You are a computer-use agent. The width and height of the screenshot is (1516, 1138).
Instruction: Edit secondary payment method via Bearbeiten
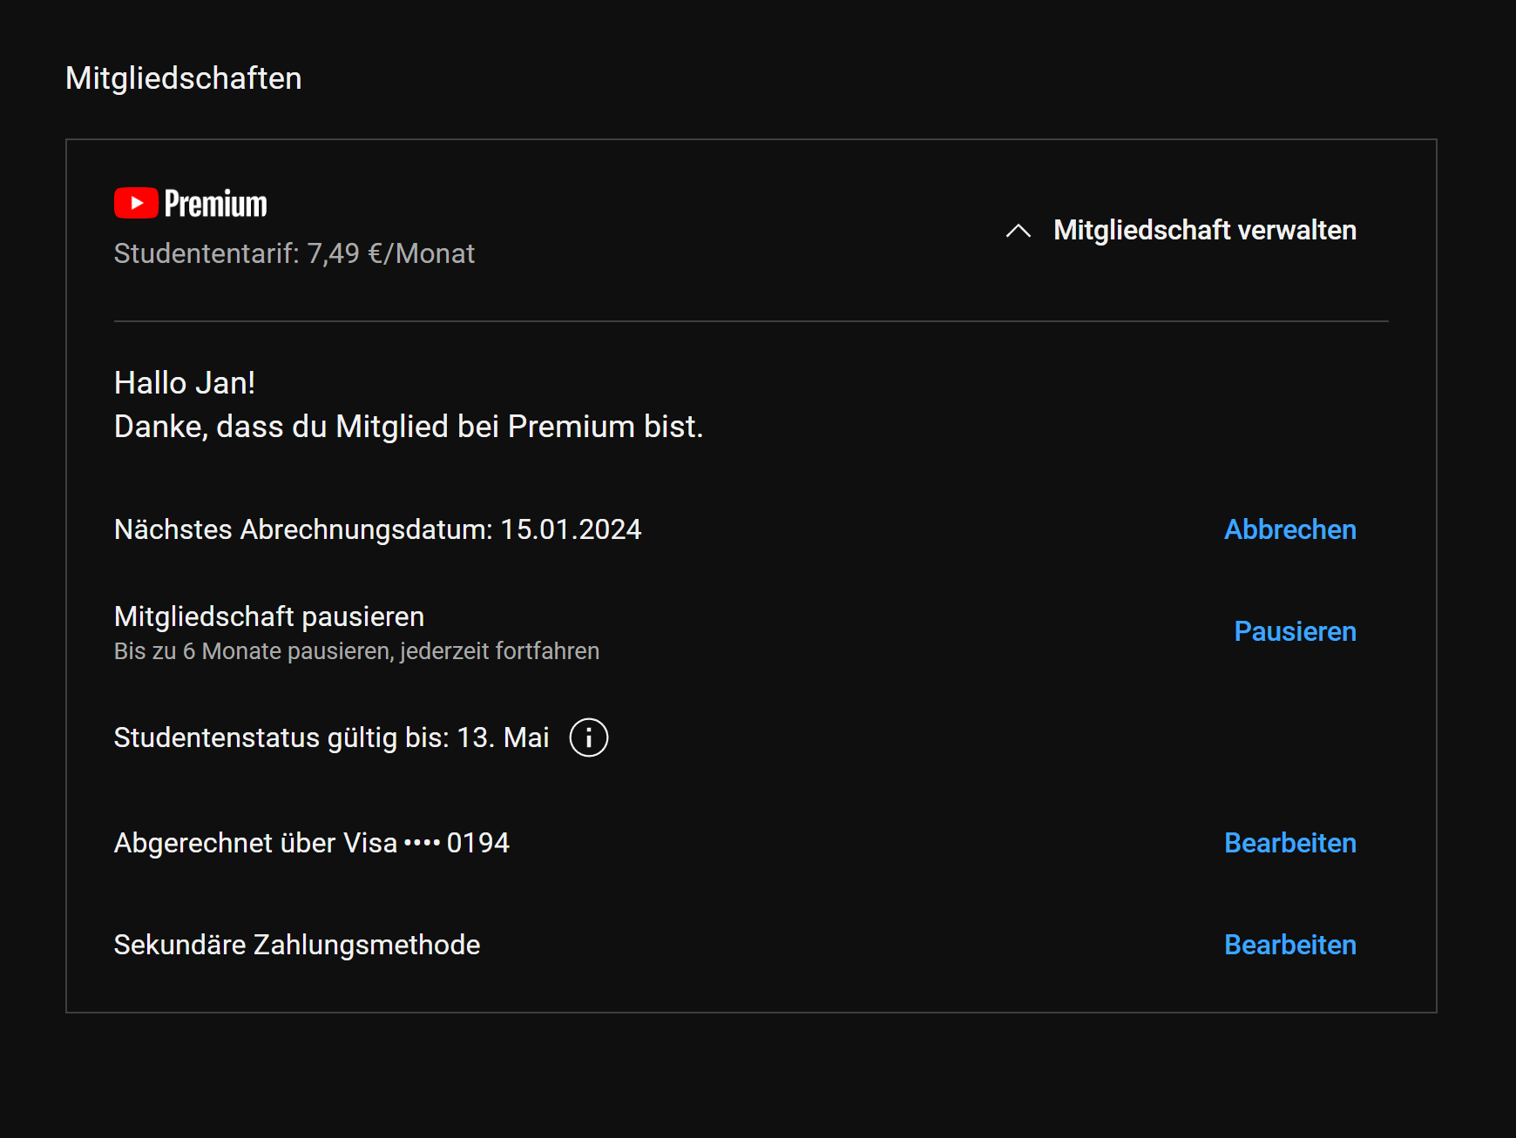[x=1289, y=945]
